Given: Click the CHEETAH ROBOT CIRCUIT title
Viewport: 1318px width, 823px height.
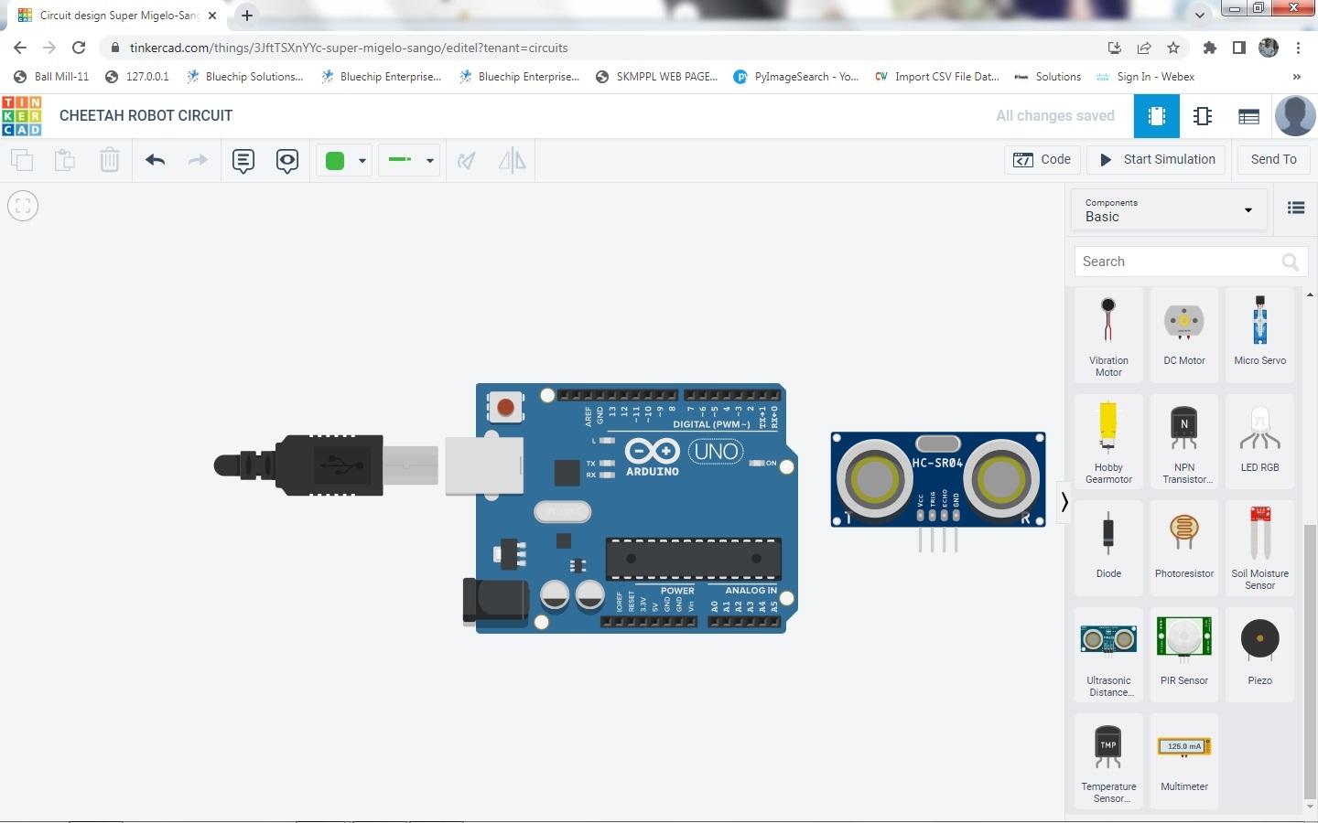Looking at the screenshot, I should tap(146, 116).
